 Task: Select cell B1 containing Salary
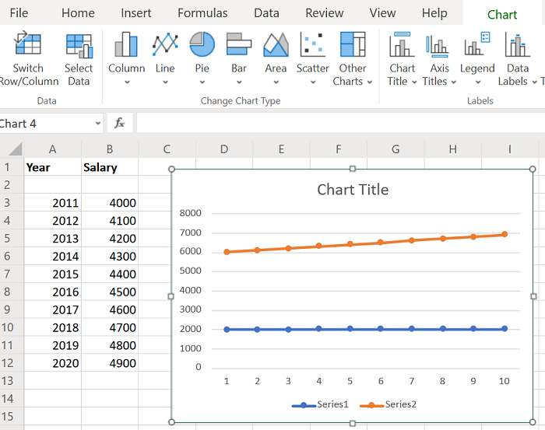[x=110, y=167]
